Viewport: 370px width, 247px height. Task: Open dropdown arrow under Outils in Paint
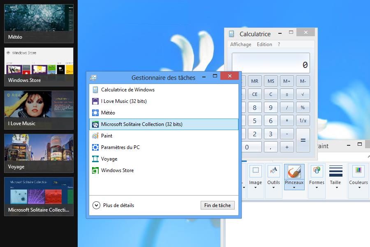pos(273,188)
